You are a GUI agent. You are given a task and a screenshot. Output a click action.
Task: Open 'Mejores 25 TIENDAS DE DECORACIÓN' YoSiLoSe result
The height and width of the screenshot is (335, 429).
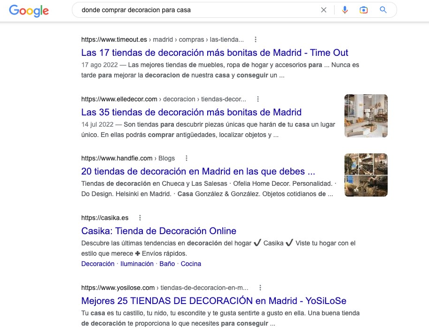[x=214, y=301]
